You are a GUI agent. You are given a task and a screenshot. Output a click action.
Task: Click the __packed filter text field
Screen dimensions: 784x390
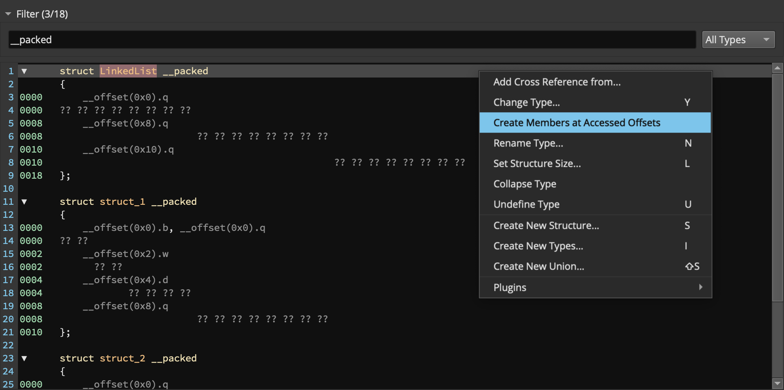351,40
